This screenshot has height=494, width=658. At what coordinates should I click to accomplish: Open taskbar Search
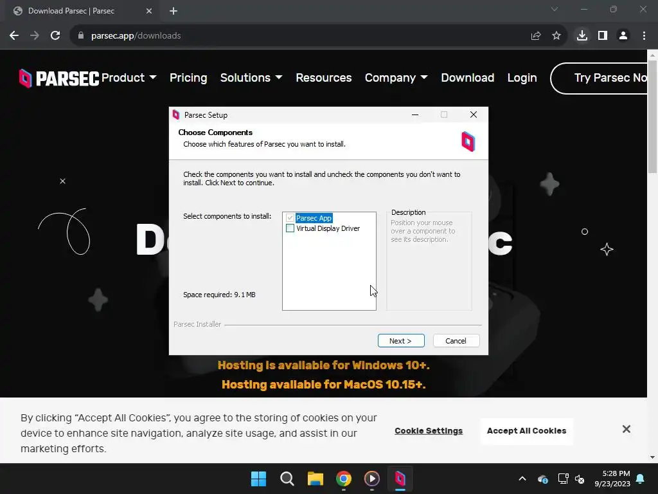tap(287, 479)
